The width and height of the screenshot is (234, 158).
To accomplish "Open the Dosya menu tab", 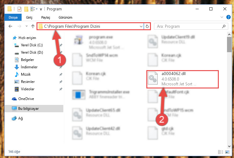I will coord(13,17).
